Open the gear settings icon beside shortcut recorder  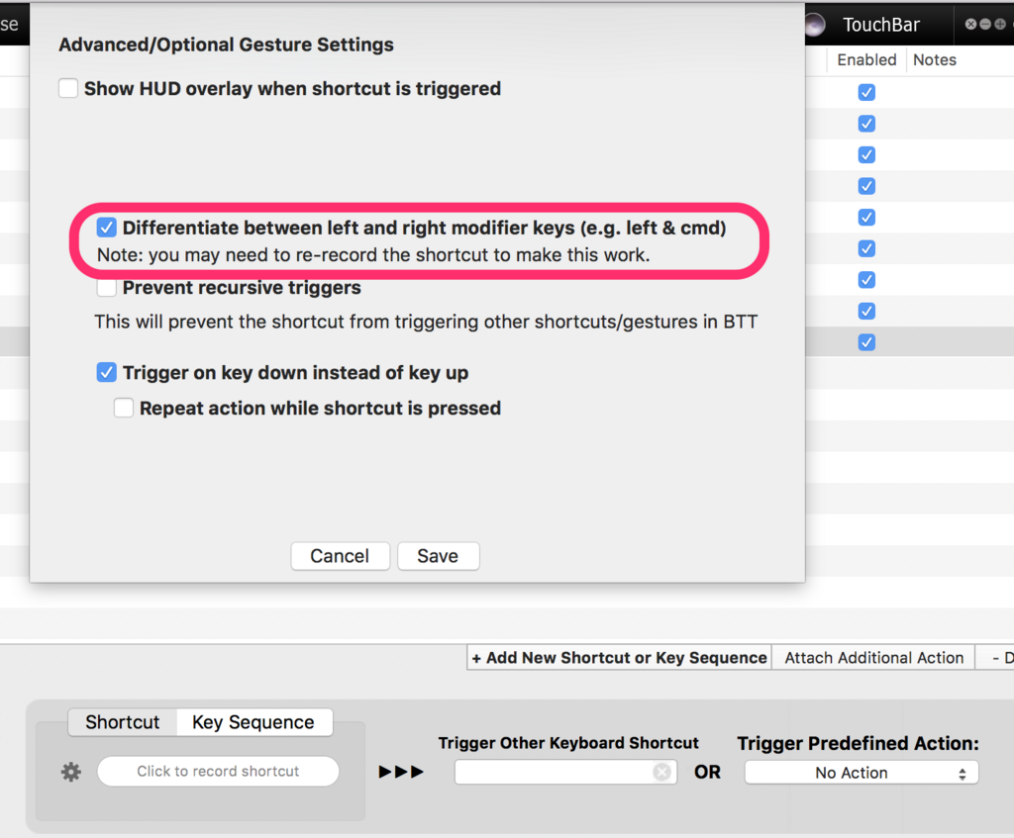[x=71, y=772]
